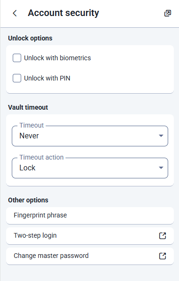The height and width of the screenshot is (281, 179).
Task: Select Change master password
Action: pyautogui.click(x=90, y=256)
